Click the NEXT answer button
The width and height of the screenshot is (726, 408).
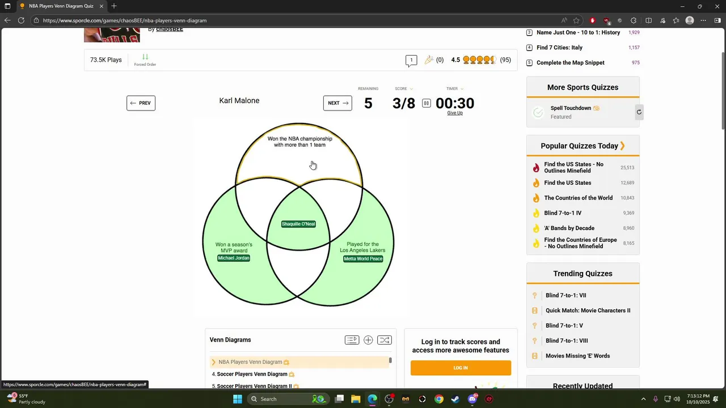(337, 103)
